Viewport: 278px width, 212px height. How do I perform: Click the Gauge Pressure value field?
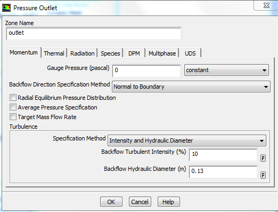pos(146,71)
